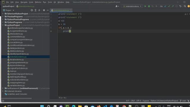
Task: Open Git history clock icon
Action: click(176, 6)
